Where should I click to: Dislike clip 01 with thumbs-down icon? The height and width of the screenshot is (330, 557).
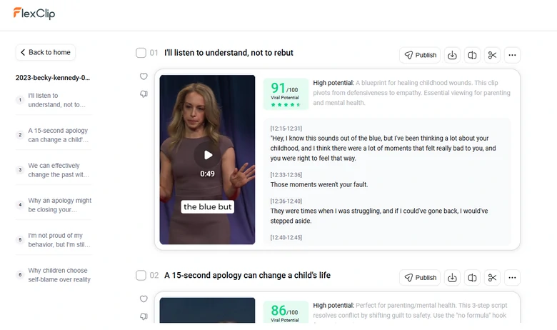[x=144, y=94]
